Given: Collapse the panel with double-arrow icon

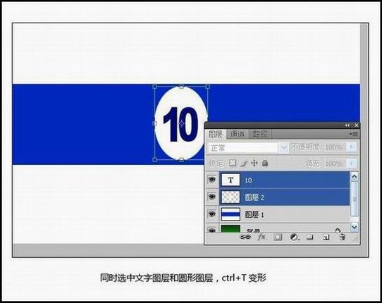Looking at the screenshot, I should [347, 125].
